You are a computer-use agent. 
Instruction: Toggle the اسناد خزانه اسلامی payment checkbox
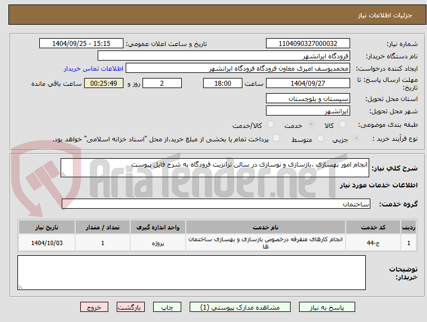pos(277,138)
